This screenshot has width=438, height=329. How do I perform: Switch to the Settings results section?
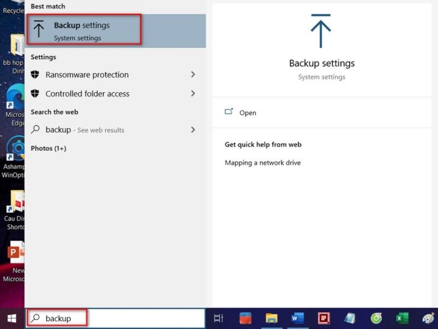(x=43, y=57)
